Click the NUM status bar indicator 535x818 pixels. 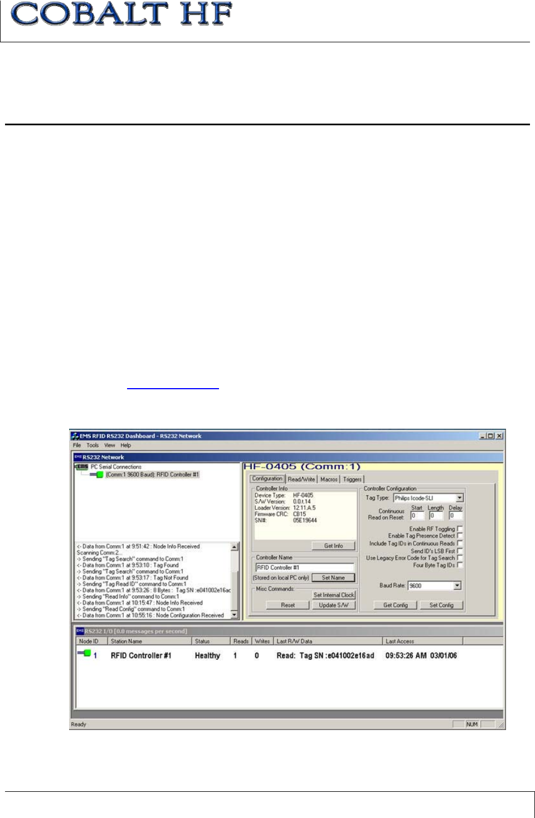tap(472, 724)
